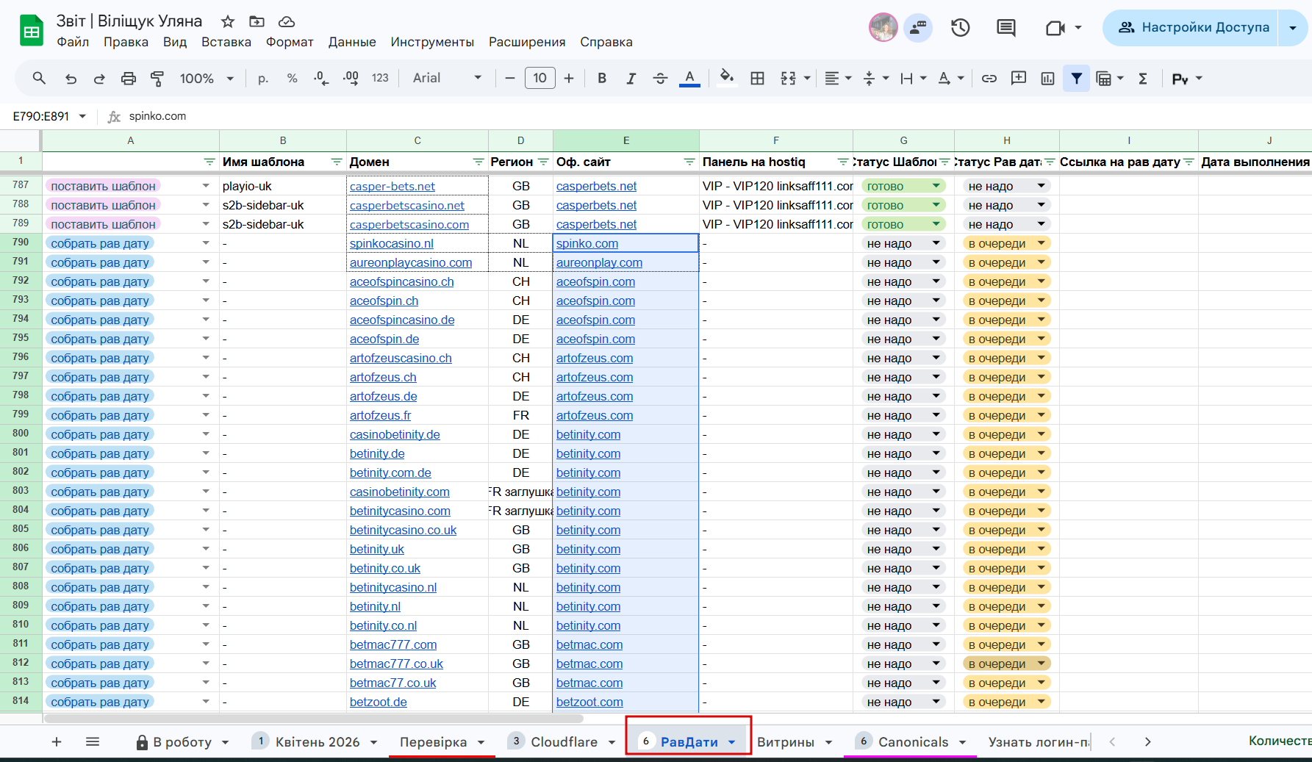Viewport: 1312px width, 762px height.
Task: Click the merge cells icon
Action: [788, 79]
